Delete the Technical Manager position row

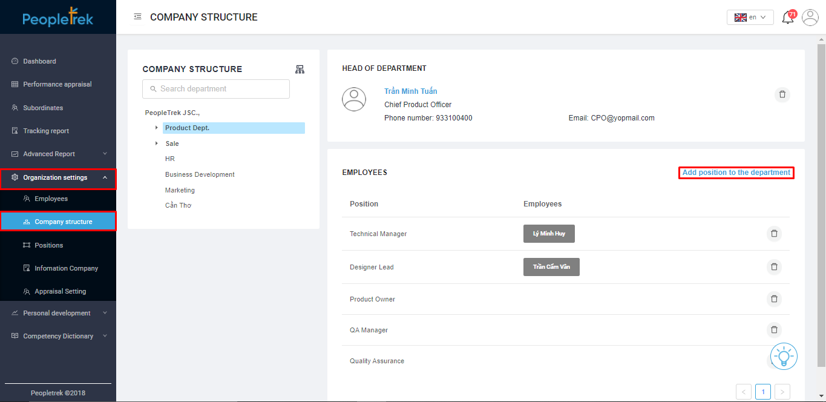(773, 234)
